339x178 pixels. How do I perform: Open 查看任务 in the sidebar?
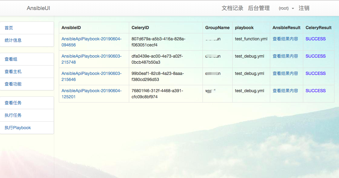point(27,103)
